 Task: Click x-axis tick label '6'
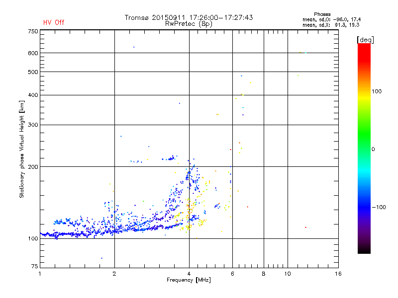click(x=232, y=274)
